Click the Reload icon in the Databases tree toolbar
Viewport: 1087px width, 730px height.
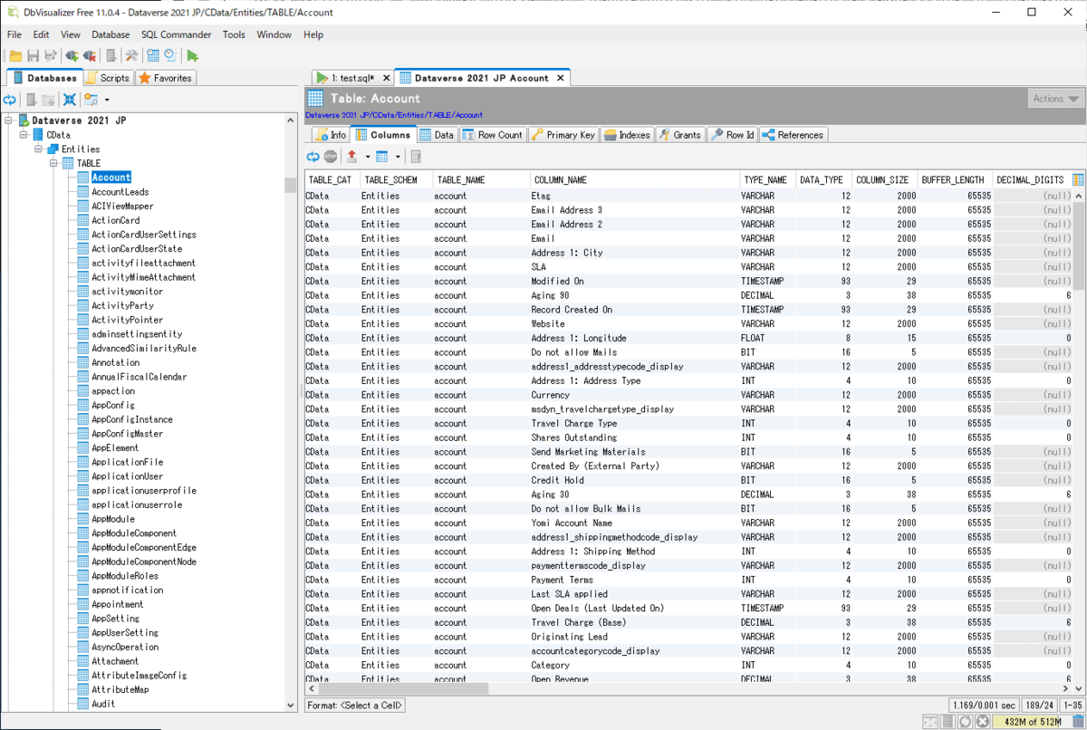coord(10,100)
